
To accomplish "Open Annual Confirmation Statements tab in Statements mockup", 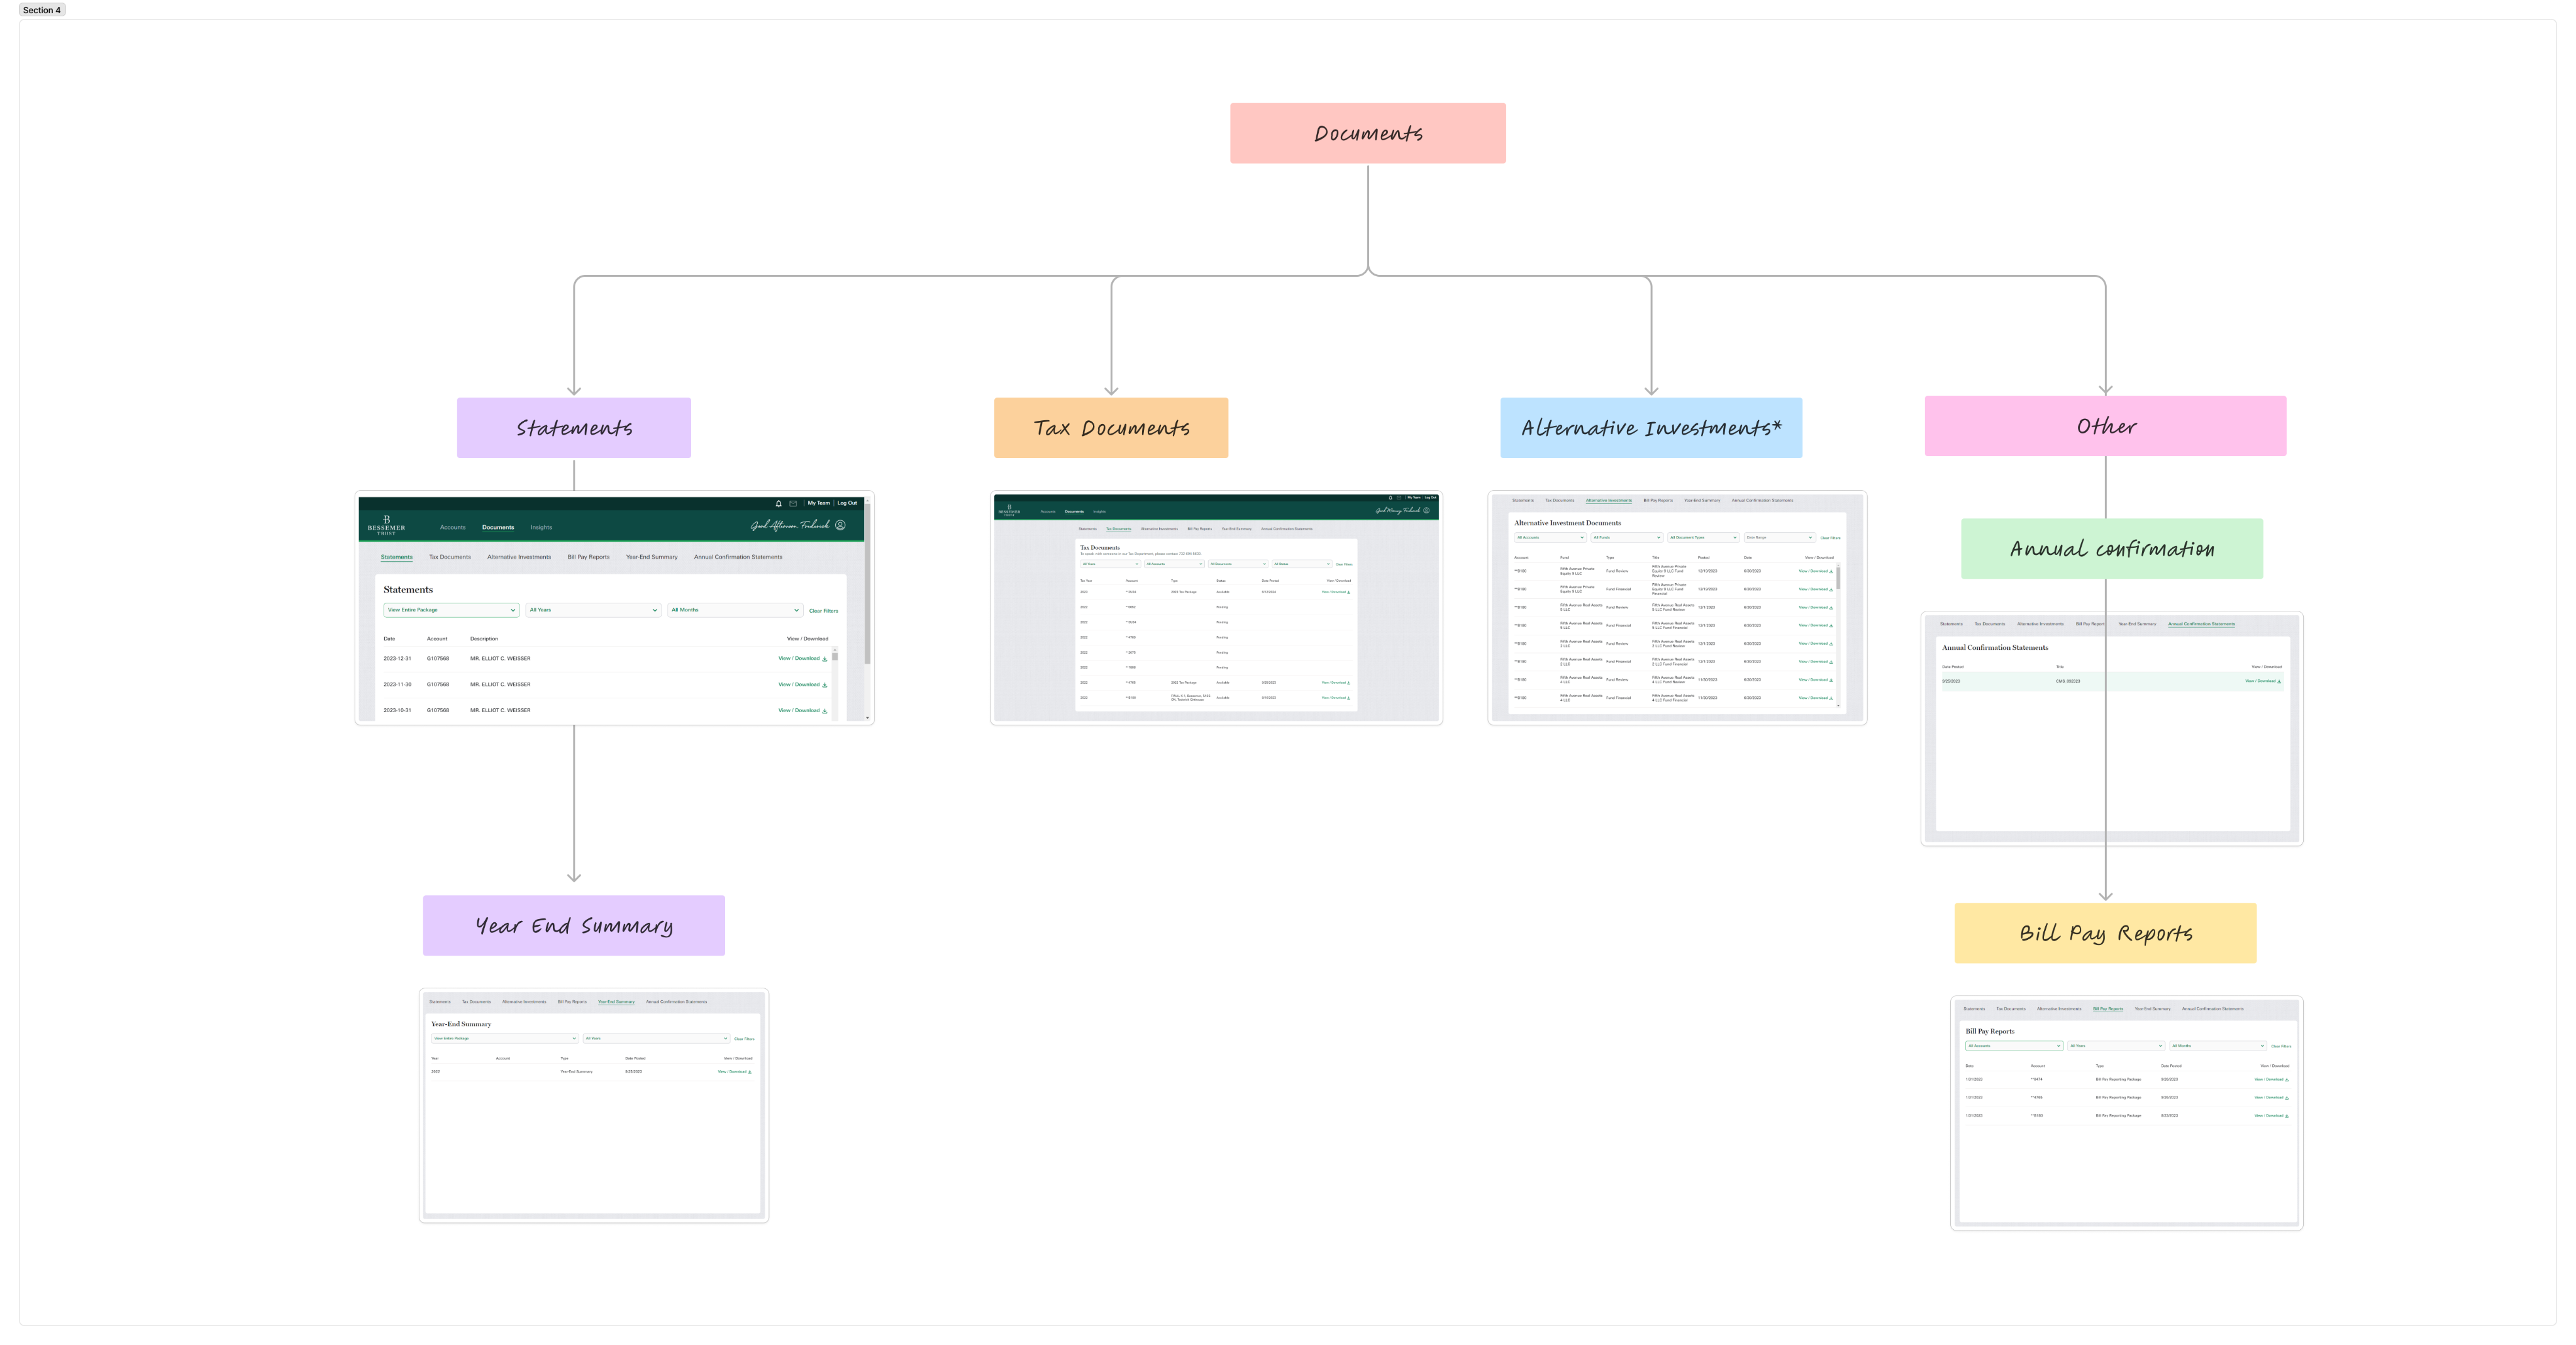I will pos(738,557).
